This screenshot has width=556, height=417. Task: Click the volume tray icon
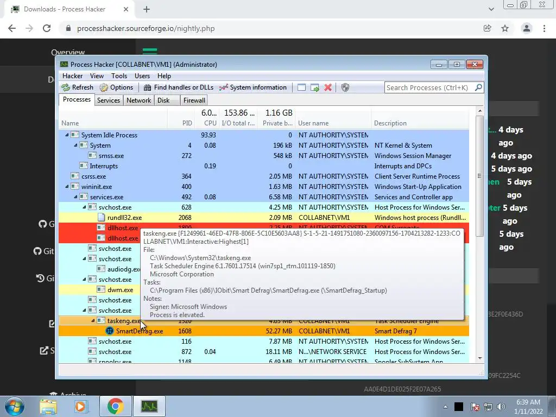(x=501, y=407)
